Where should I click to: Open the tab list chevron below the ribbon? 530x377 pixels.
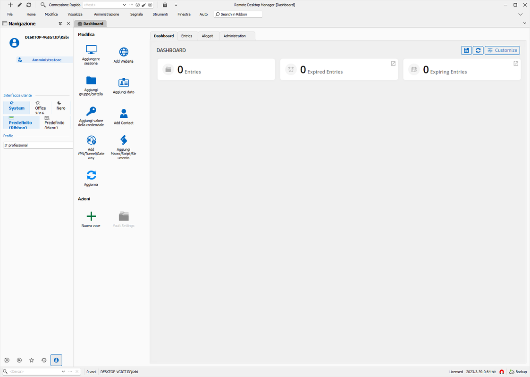point(525,23)
